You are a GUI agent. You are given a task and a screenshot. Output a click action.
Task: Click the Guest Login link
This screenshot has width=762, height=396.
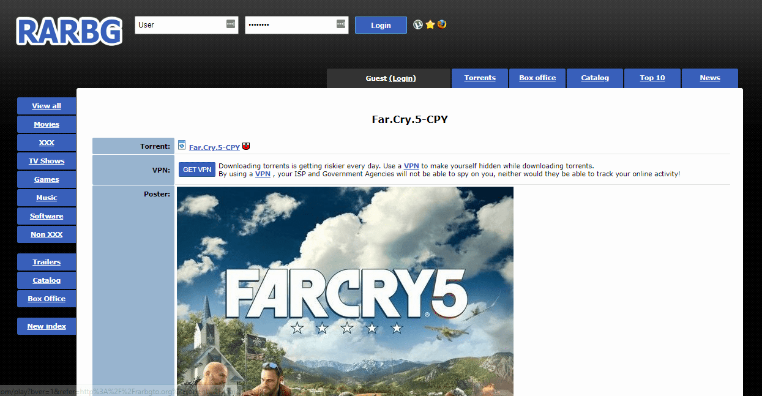(x=402, y=78)
